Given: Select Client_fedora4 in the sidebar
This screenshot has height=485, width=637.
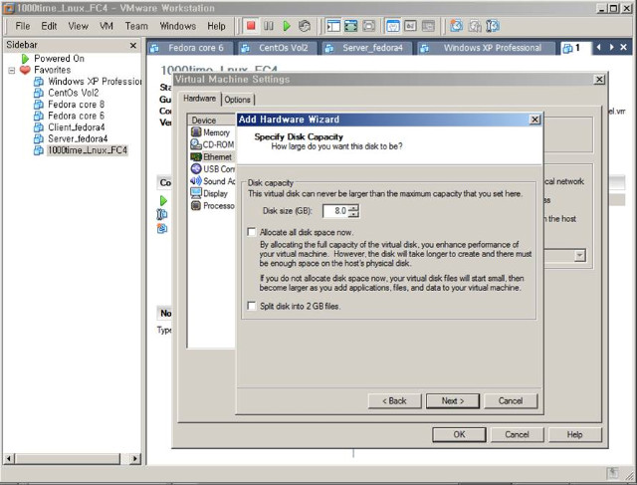Looking at the screenshot, I should pos(77,127).
